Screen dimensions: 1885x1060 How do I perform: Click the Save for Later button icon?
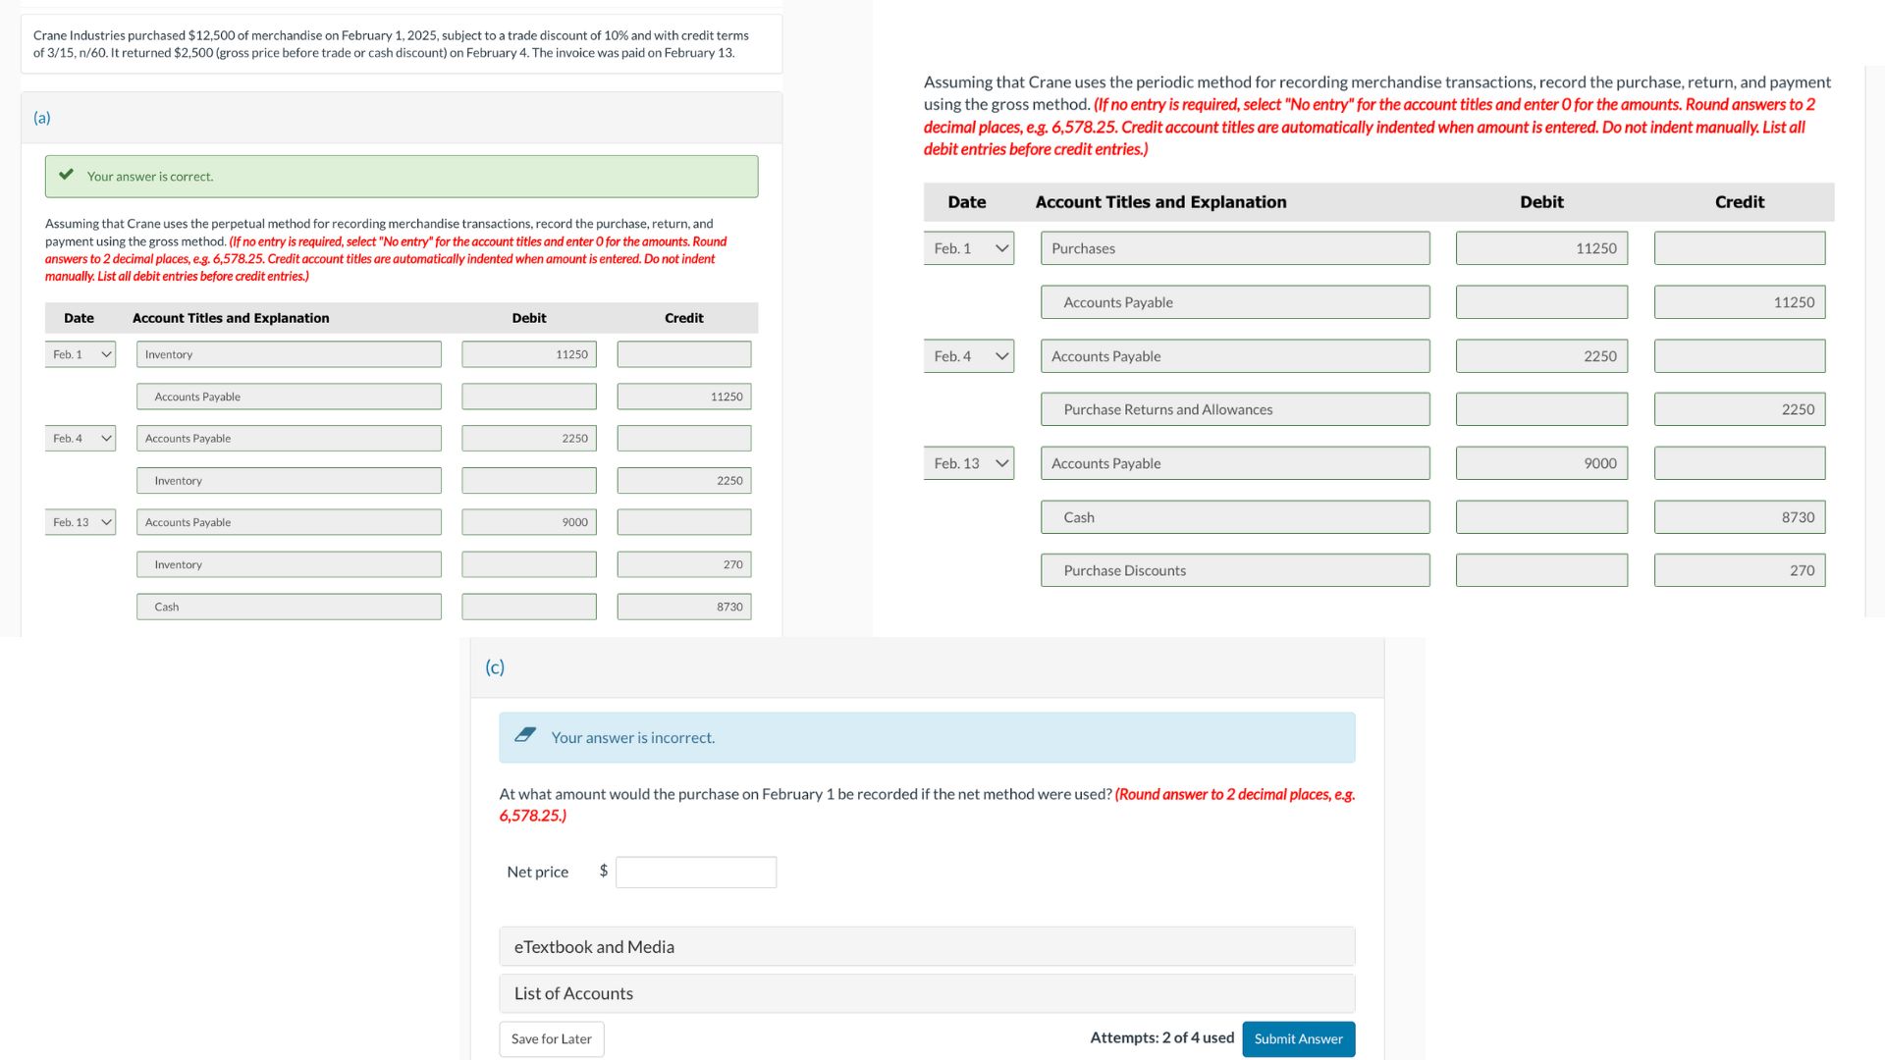pos(549,1038)
